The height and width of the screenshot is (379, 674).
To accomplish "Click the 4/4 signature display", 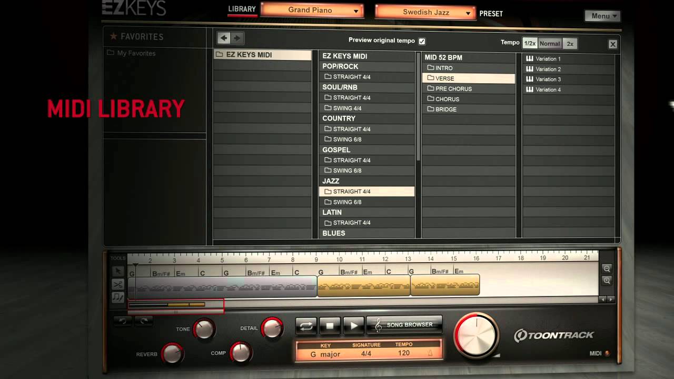I will (366, 353).
